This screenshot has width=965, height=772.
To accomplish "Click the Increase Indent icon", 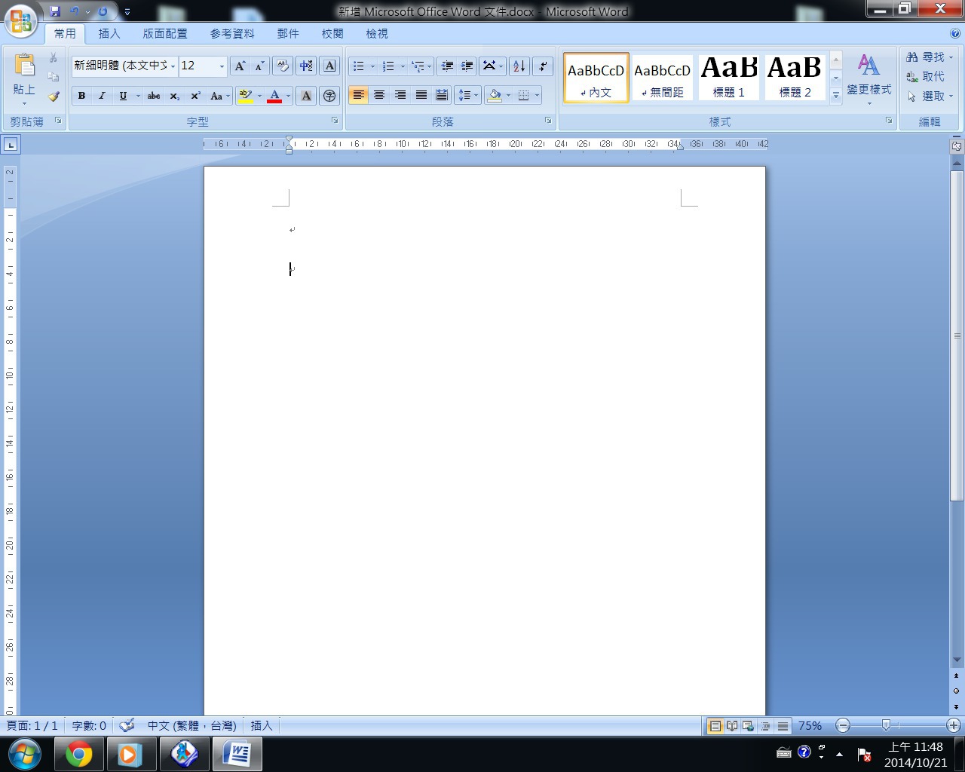I will coord(467,66).
